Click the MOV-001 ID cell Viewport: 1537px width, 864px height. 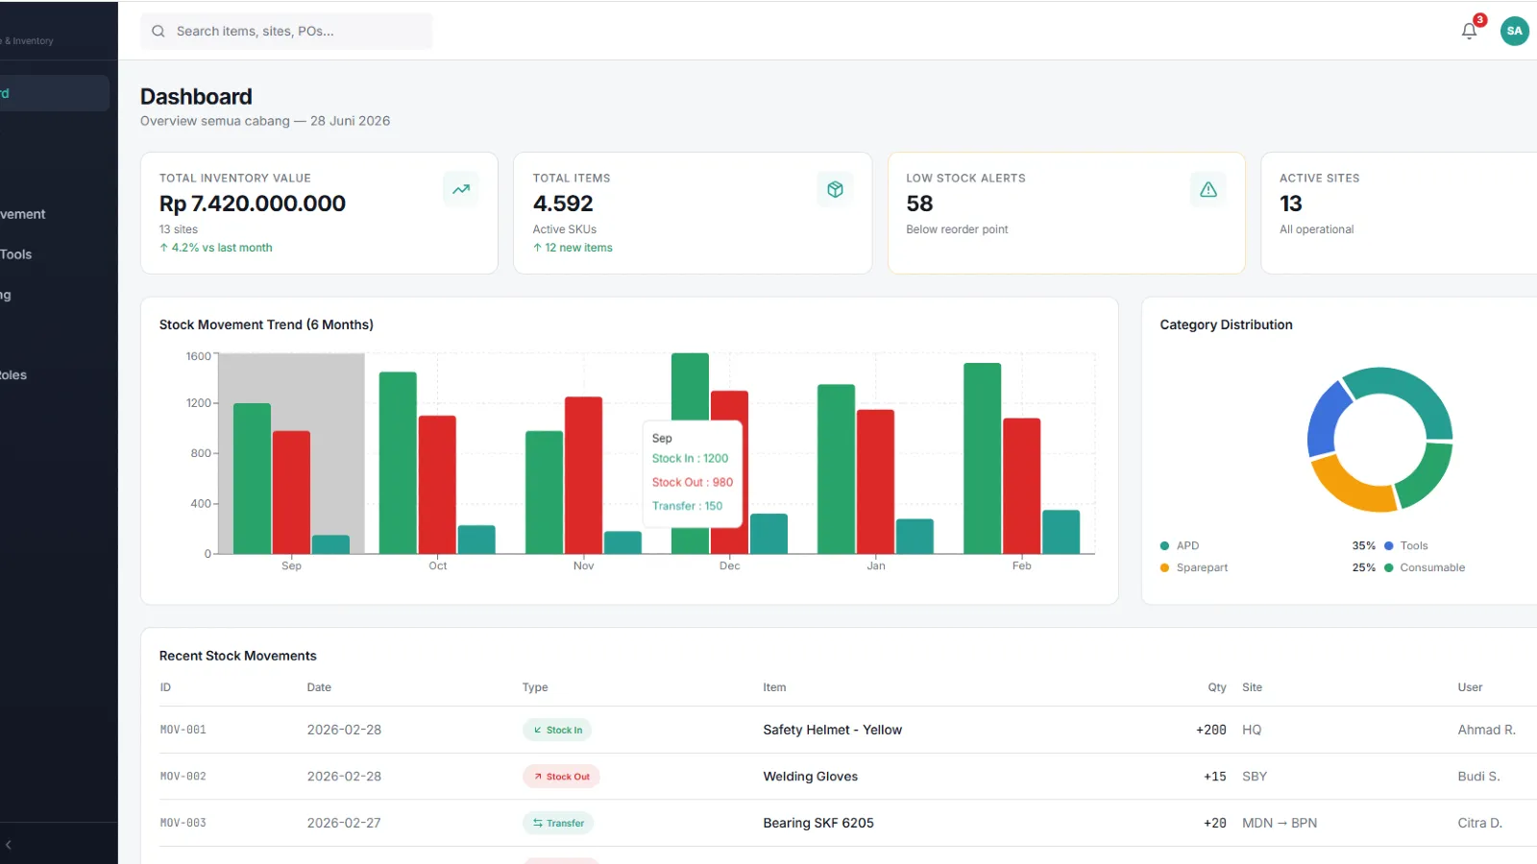183,730
